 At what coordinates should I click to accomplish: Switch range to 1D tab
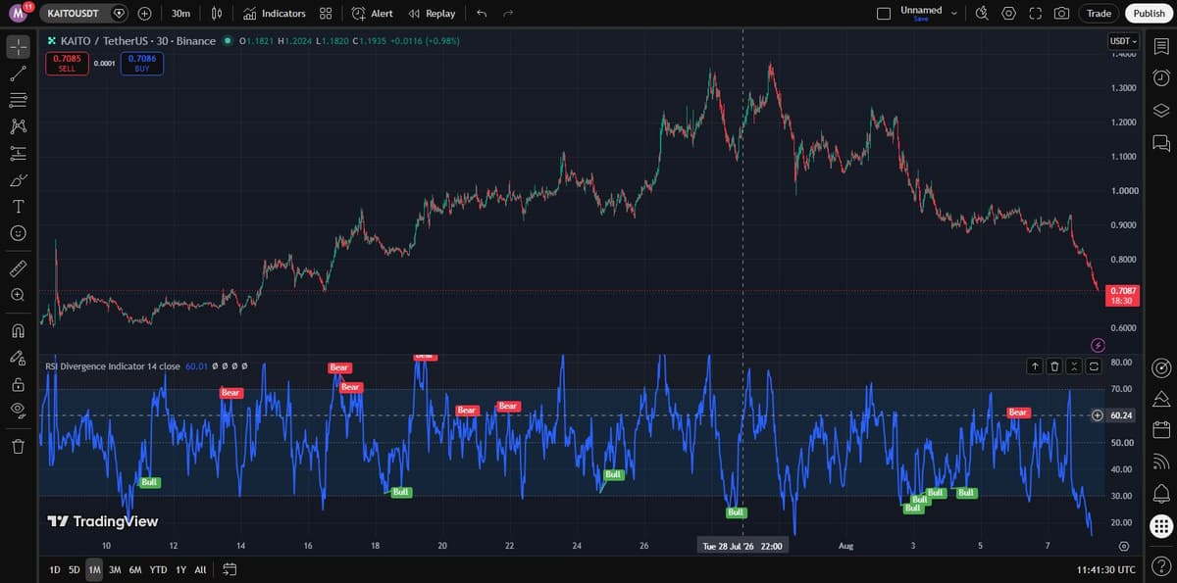[x=55, y=569]
